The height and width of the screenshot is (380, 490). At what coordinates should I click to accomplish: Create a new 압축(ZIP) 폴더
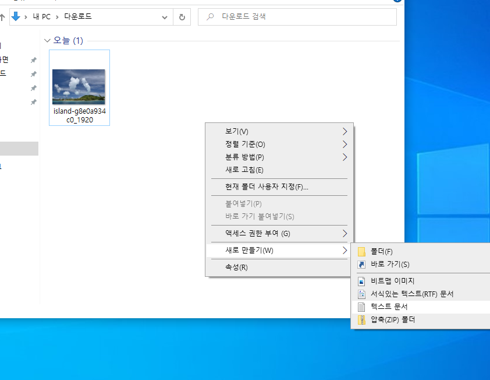(421, 320)
